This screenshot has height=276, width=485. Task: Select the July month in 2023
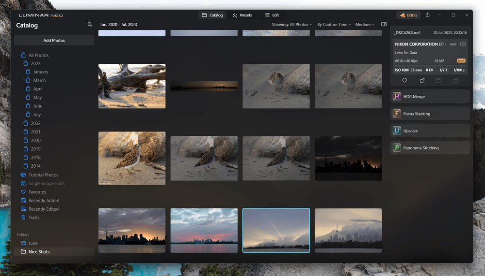37,115
